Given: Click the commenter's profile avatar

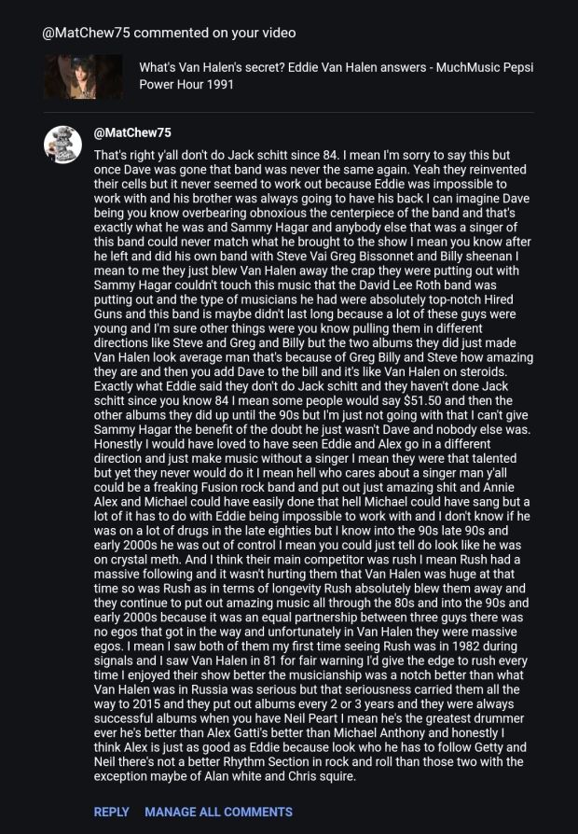Looking at the screenshot, I should [62, 145].
